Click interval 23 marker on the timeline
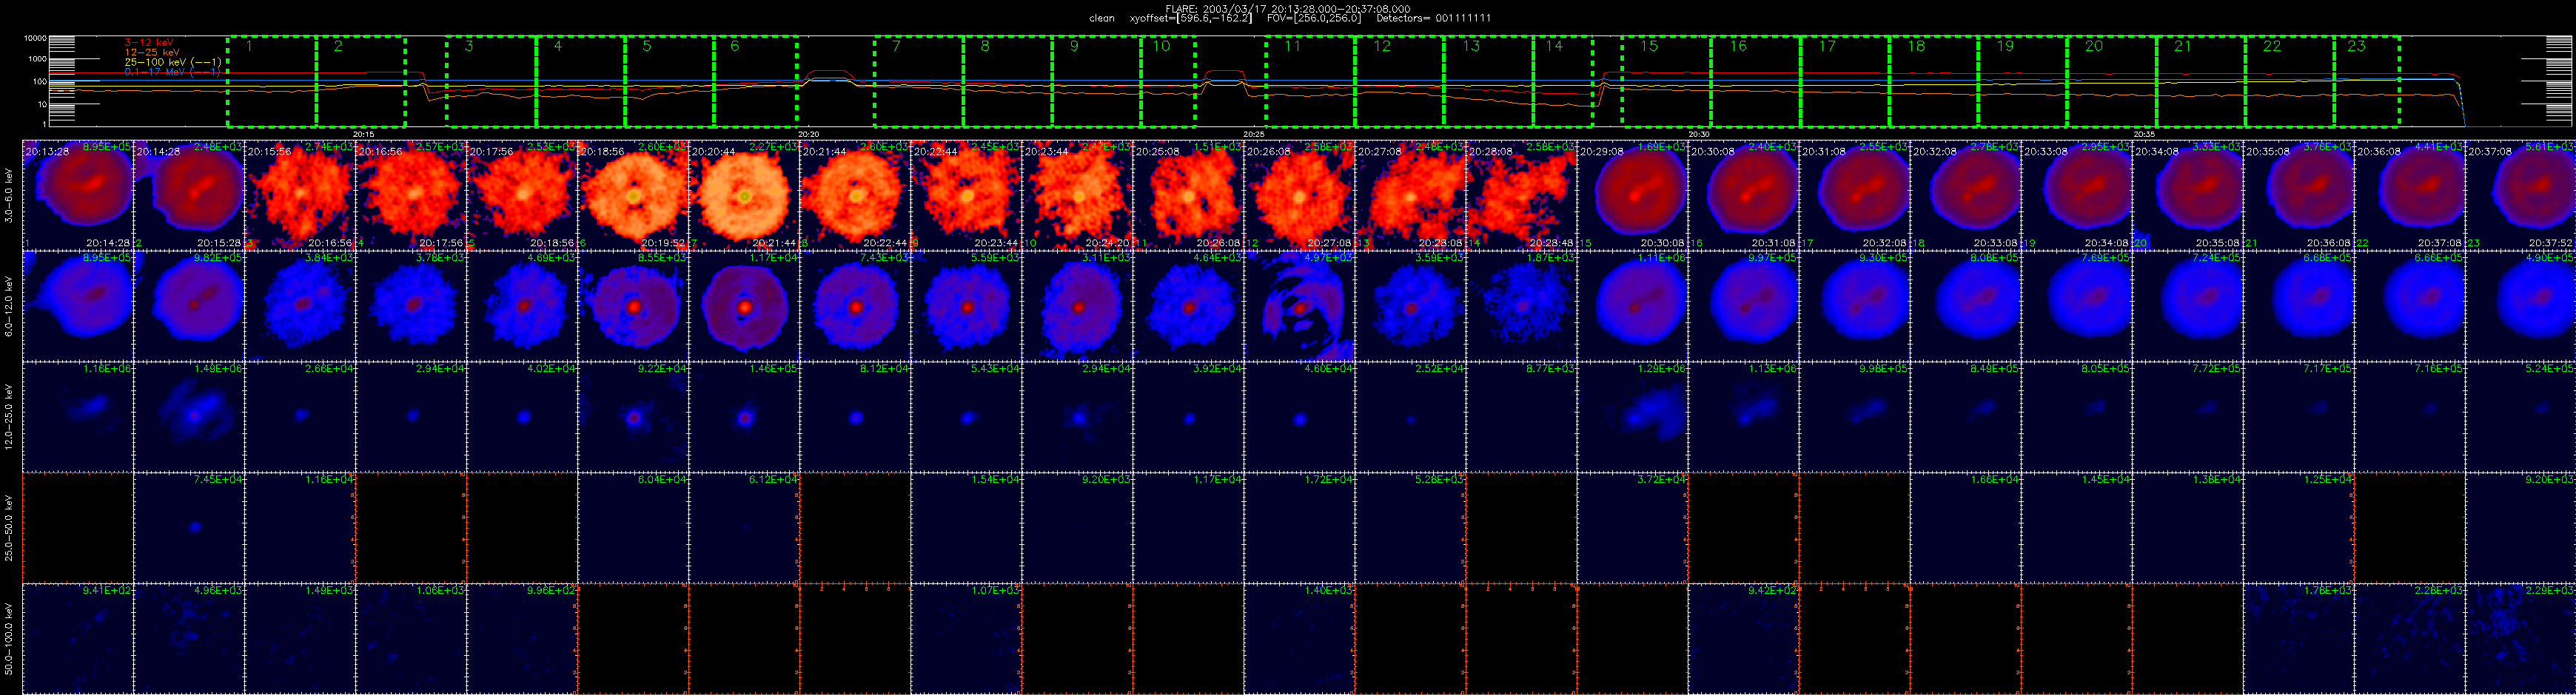The image size is (2576, 695). pos(2367,82)
